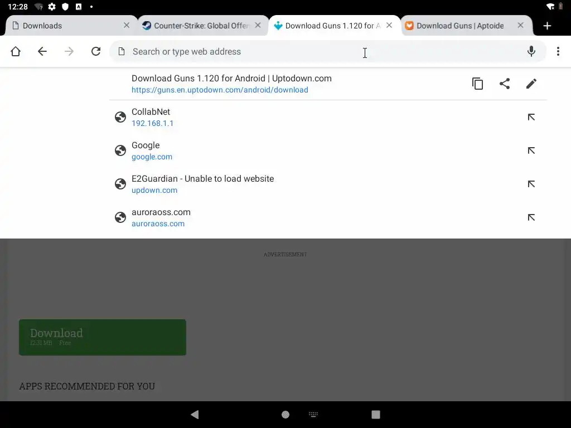The image size is (571, 428).
Task: Click the status bar clock showing 12:28
Action: pos(18,7)
